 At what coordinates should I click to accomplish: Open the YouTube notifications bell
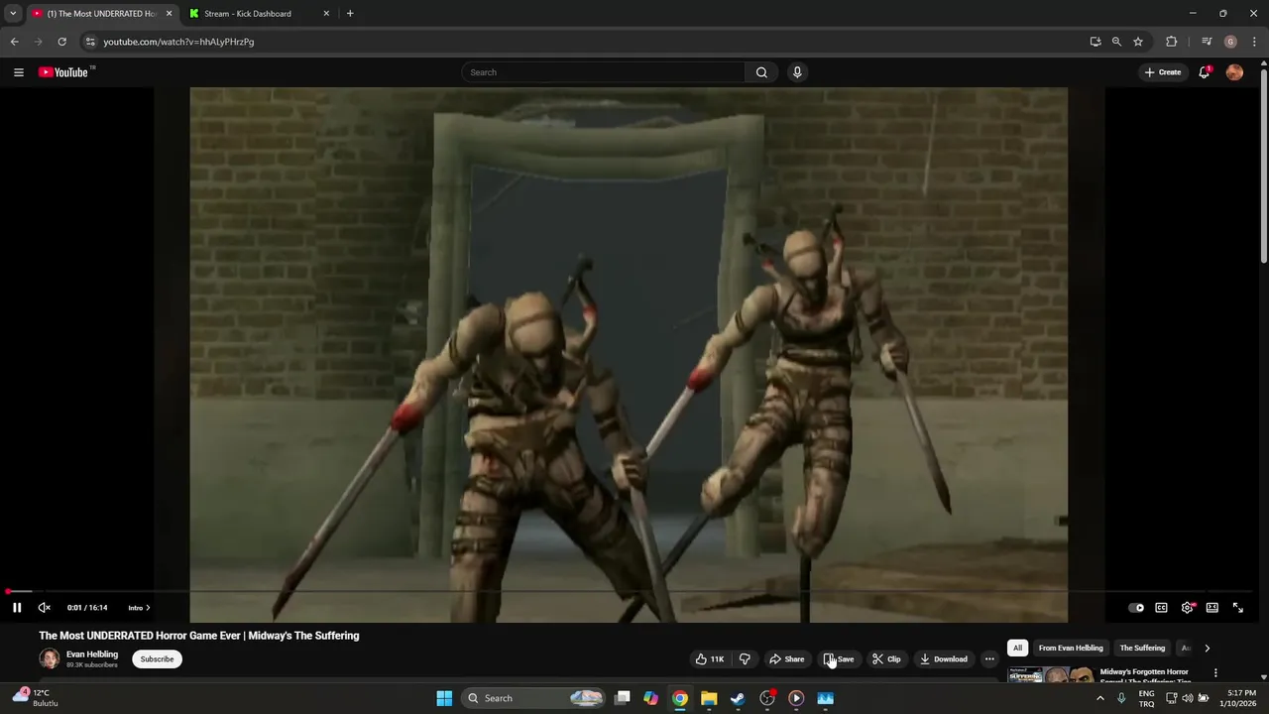[x=1205, y=72]
